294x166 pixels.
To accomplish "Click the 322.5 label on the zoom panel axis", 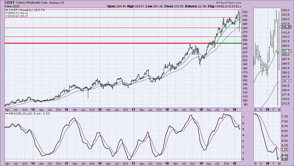I will [285, 15].
